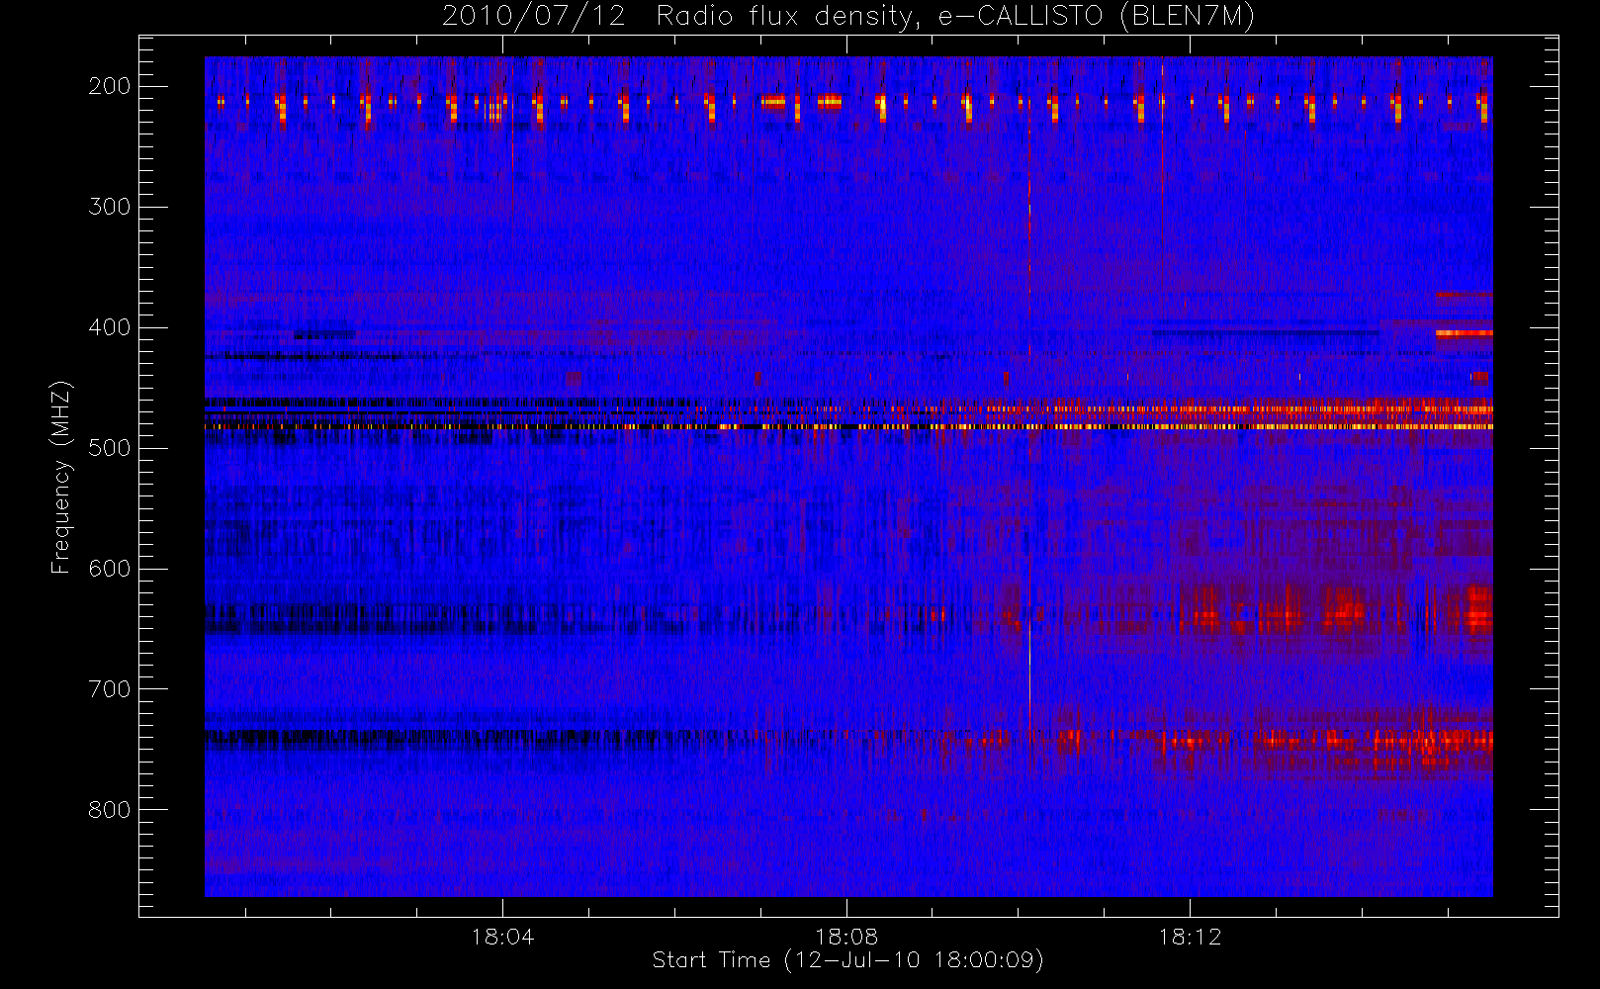Click the 18:08 time tick label
1600x989 pixels.
pos(846,937)
